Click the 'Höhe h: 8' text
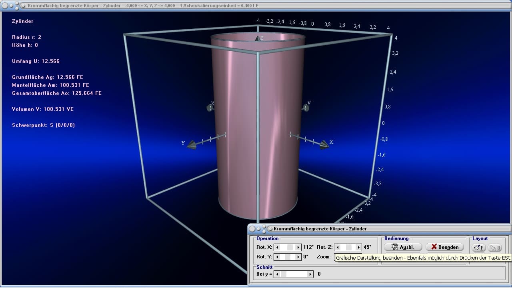The image size is (512, 288). point(25,45)
